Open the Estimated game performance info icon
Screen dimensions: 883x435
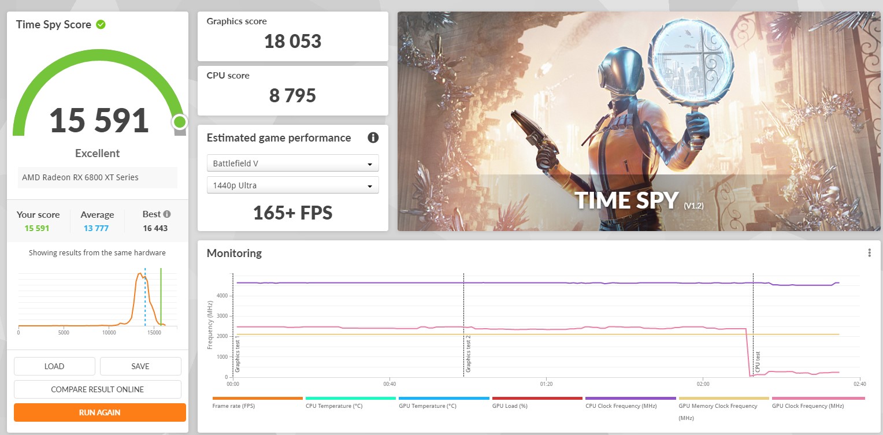373,137
